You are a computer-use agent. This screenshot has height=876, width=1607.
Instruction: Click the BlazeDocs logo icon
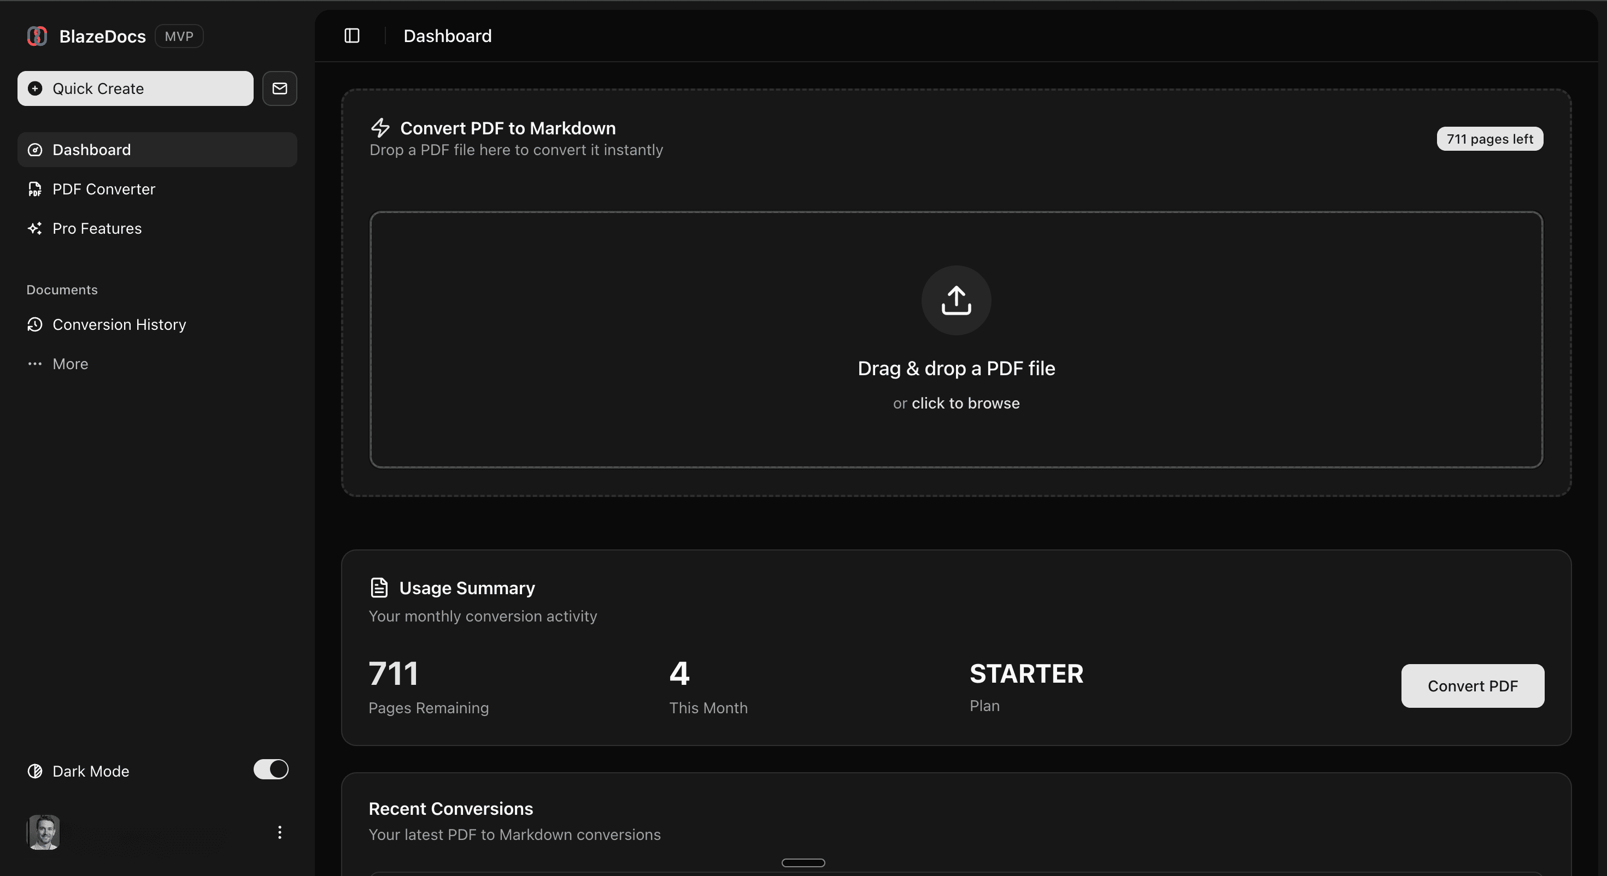coord(37,36)
